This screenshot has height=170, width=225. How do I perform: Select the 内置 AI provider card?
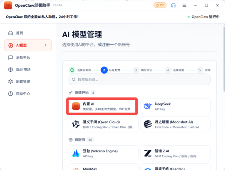click(102, 106)
